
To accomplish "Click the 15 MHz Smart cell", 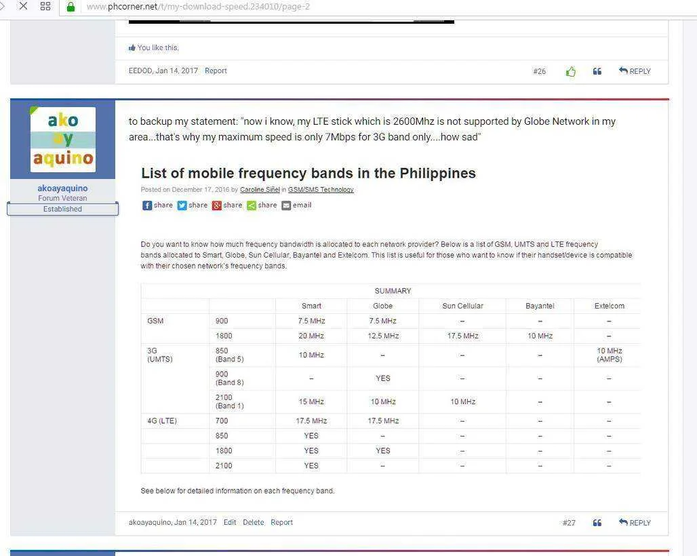I will (x=311, y=402).
